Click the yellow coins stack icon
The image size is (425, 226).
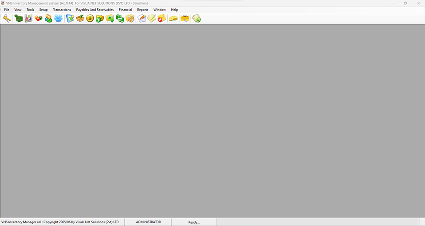[x=173, y=19]
